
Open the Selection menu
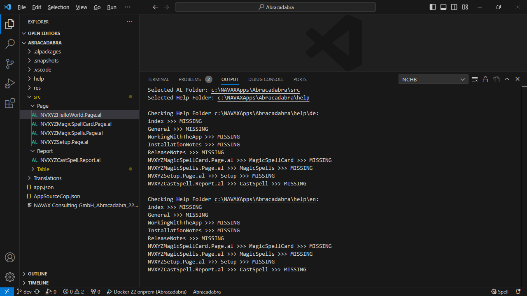click(58, 7)
